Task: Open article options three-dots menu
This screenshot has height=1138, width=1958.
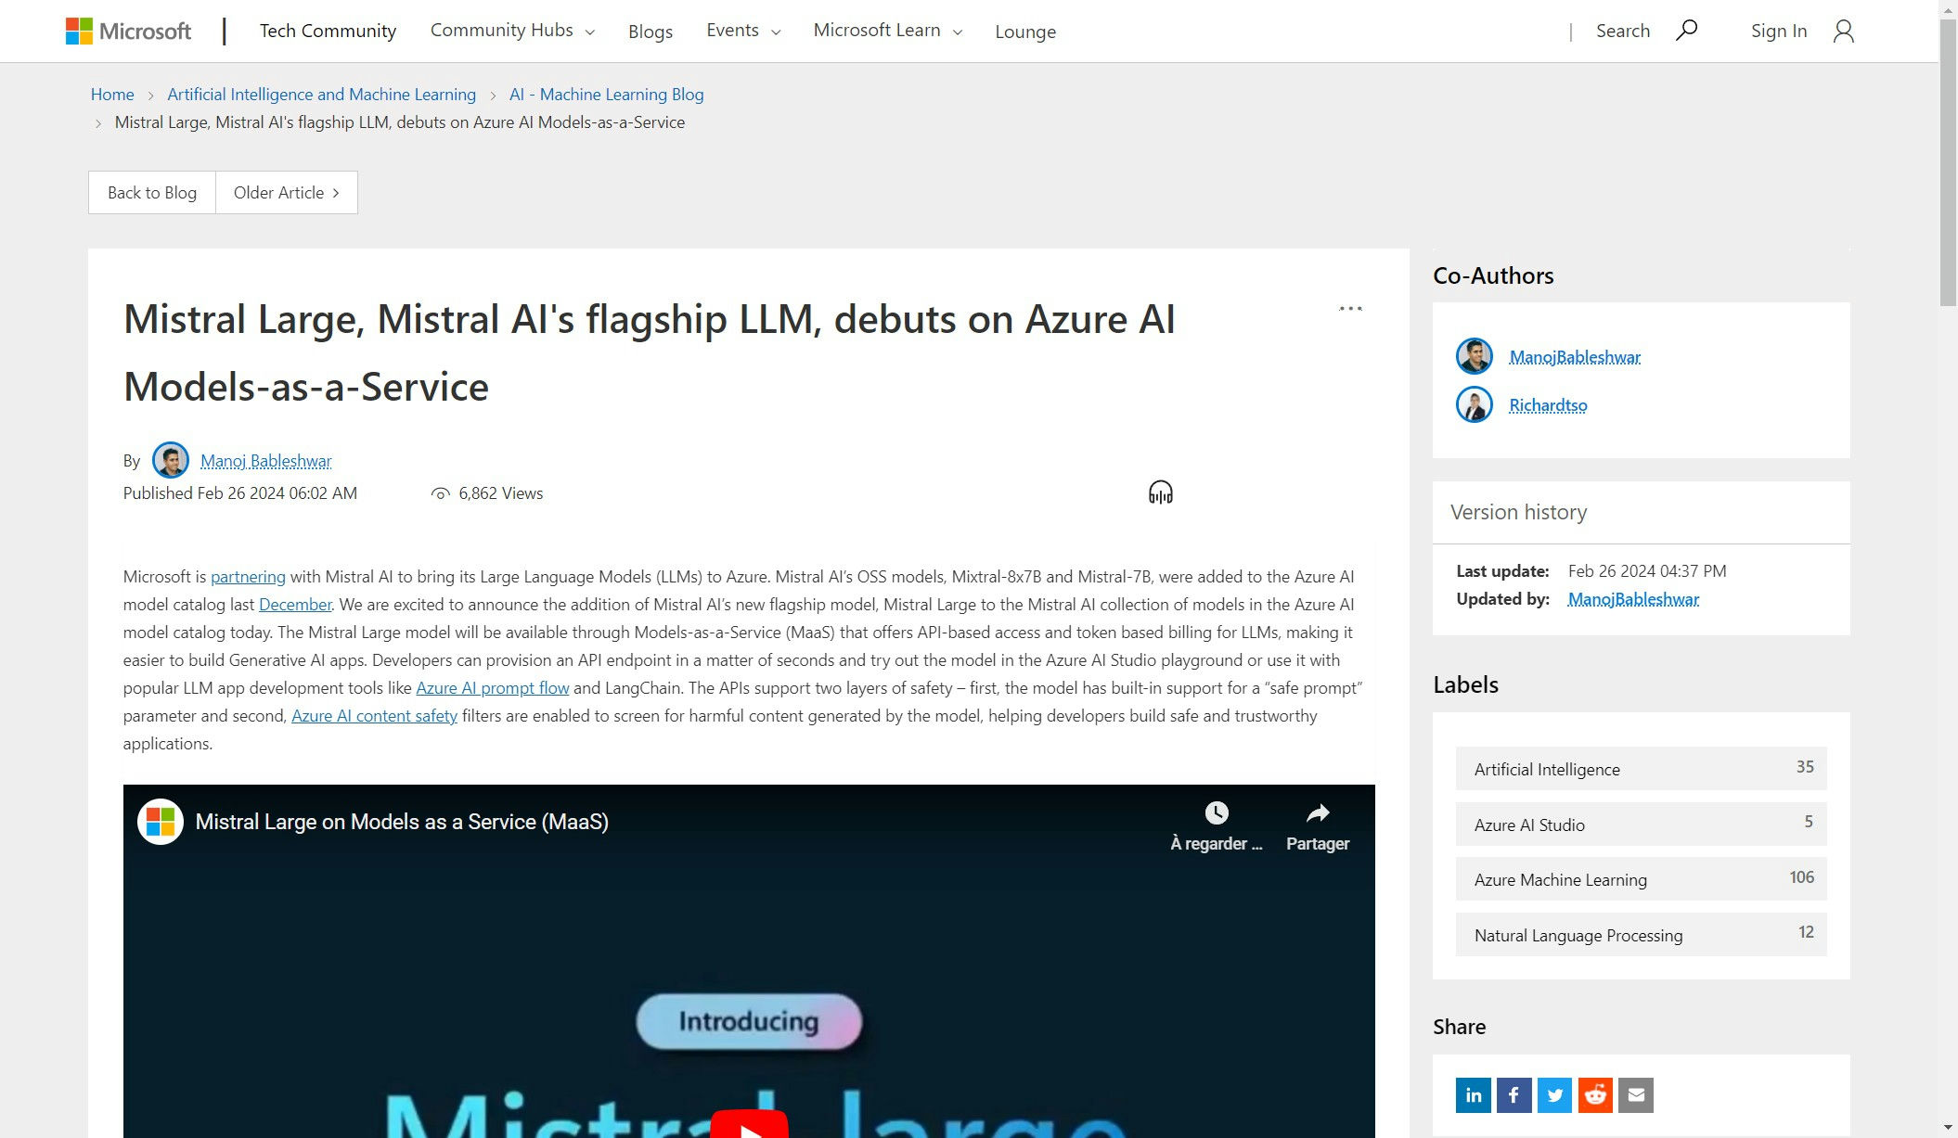Action: 1350,309
